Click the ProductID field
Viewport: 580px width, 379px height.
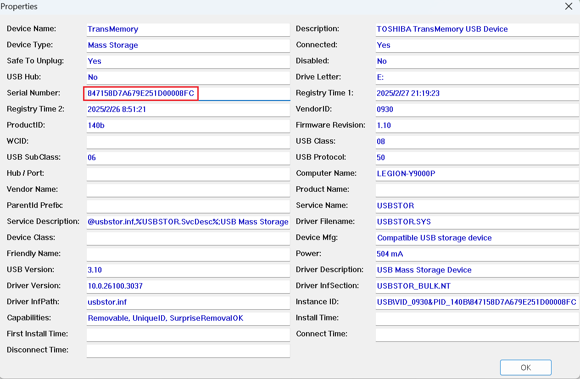click(x=188, y=126)
